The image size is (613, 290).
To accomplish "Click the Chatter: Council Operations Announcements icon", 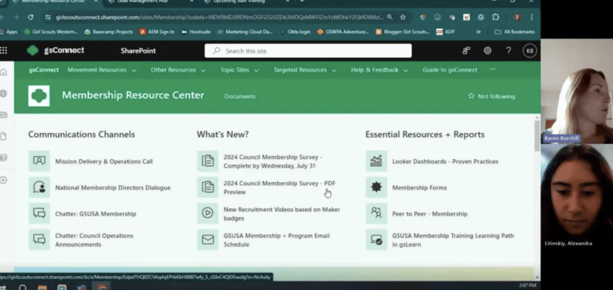I will pos(39,239).
